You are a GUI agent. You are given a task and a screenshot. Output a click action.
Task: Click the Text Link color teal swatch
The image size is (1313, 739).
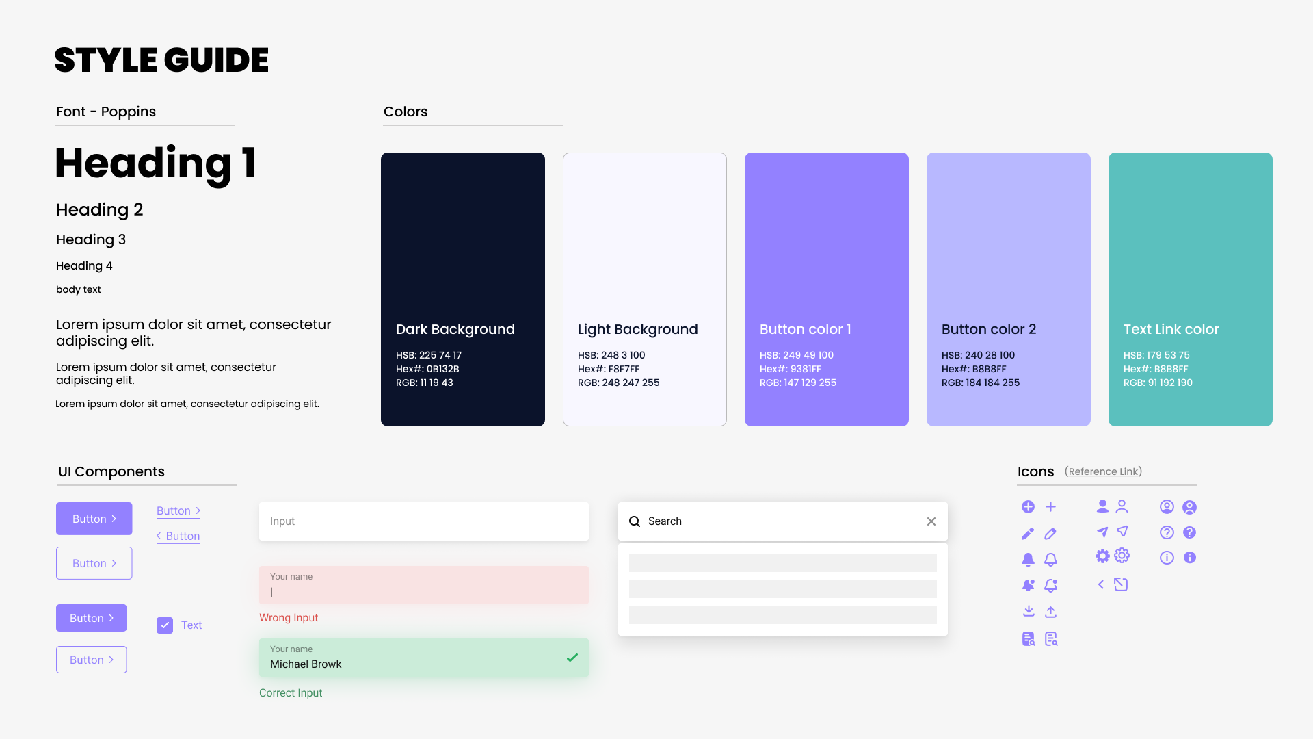1190,289
